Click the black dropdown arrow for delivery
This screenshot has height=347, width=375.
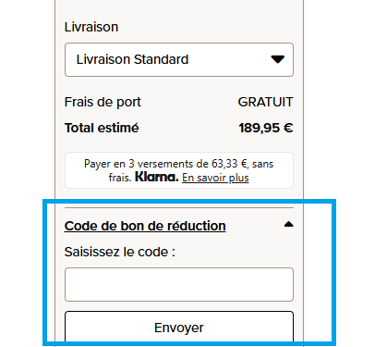click(277, 59)
